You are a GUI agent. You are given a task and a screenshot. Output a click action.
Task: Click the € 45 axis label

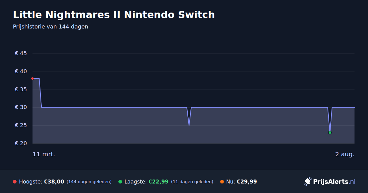pyautogui.click(x=21, y=53)
